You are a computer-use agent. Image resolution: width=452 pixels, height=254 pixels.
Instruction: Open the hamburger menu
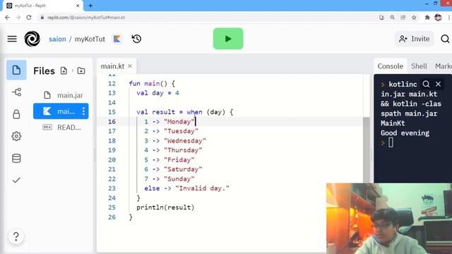(x=12, y=39)
